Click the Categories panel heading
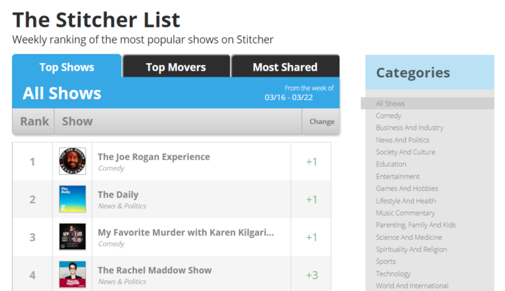This screenshot has width=505, height=291. point(413,73)
